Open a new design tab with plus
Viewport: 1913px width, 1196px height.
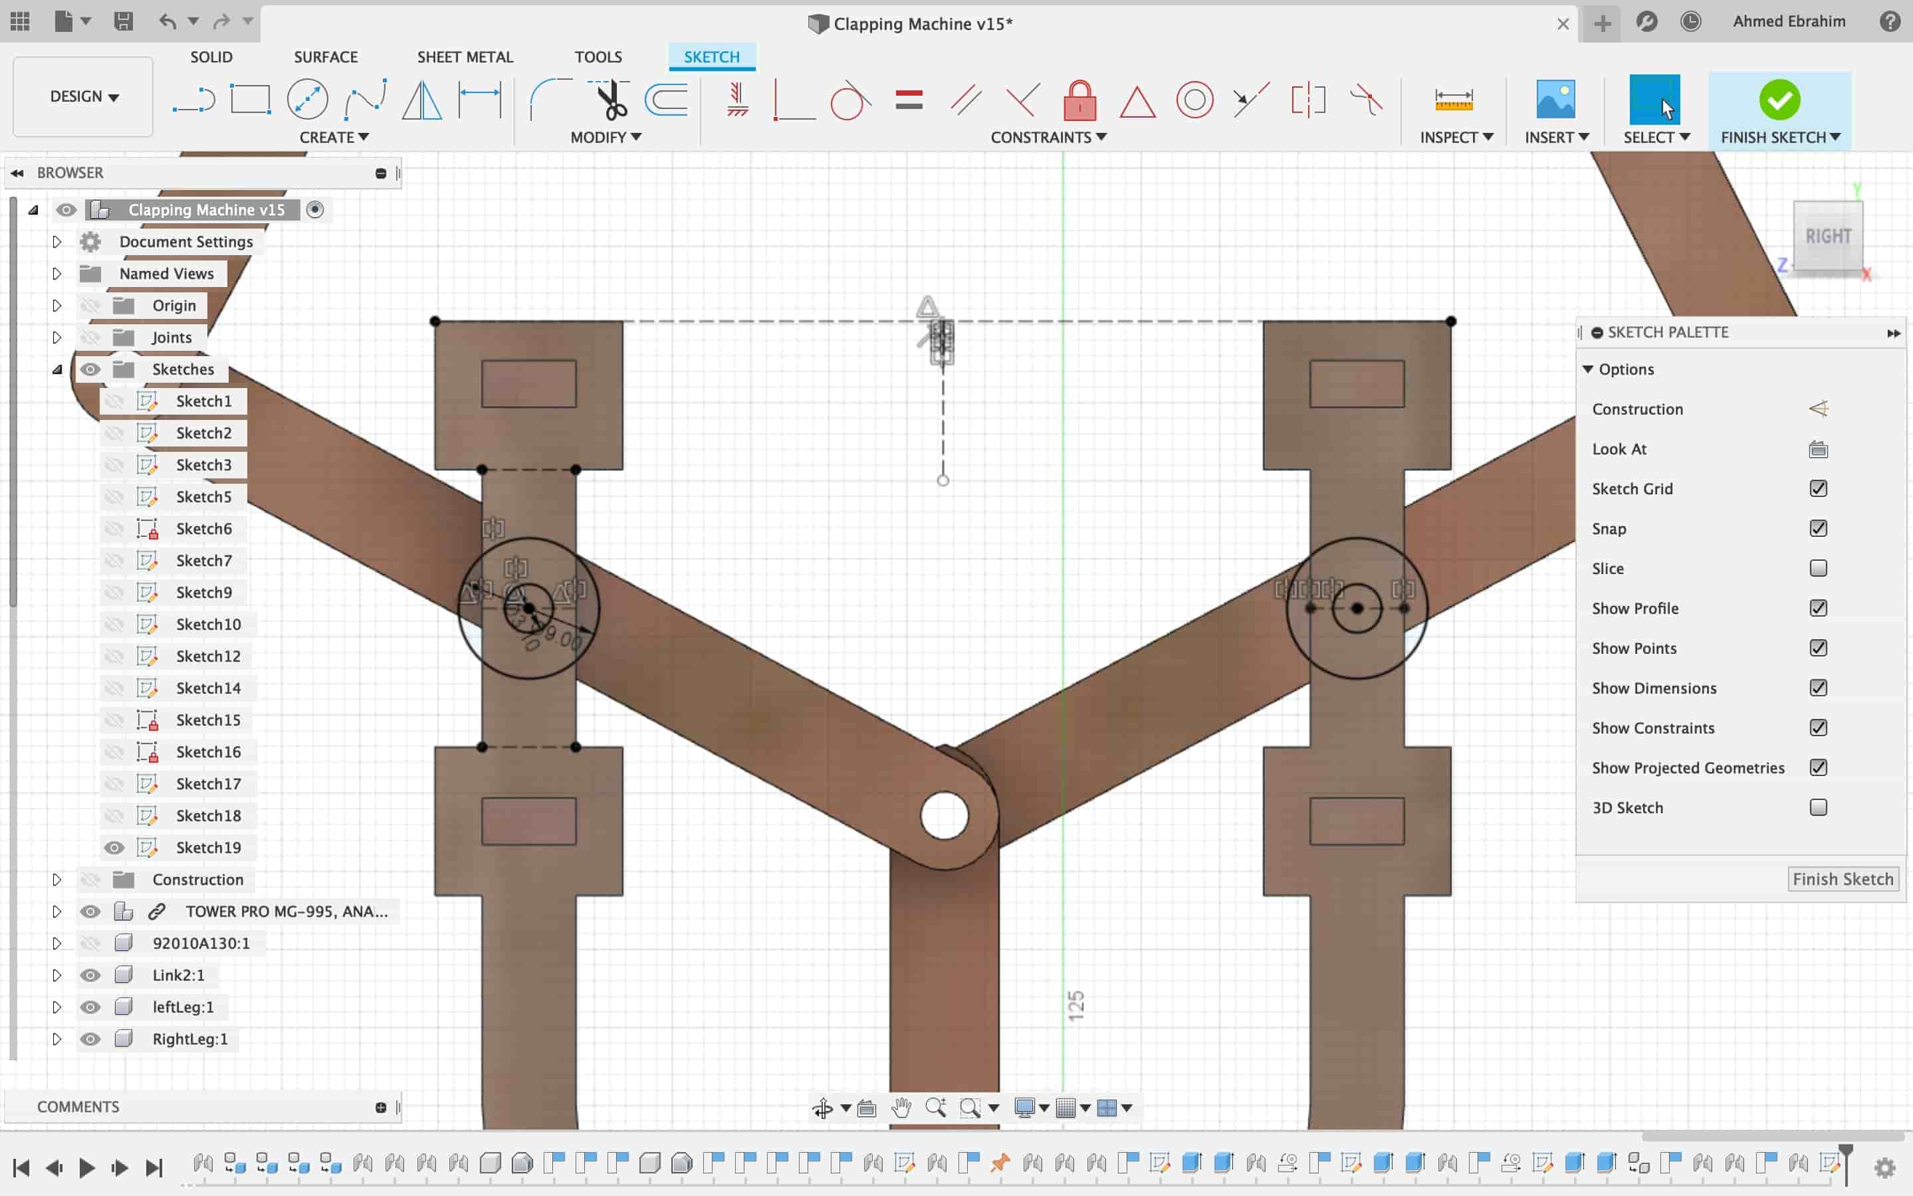[x=1602, y=23]
